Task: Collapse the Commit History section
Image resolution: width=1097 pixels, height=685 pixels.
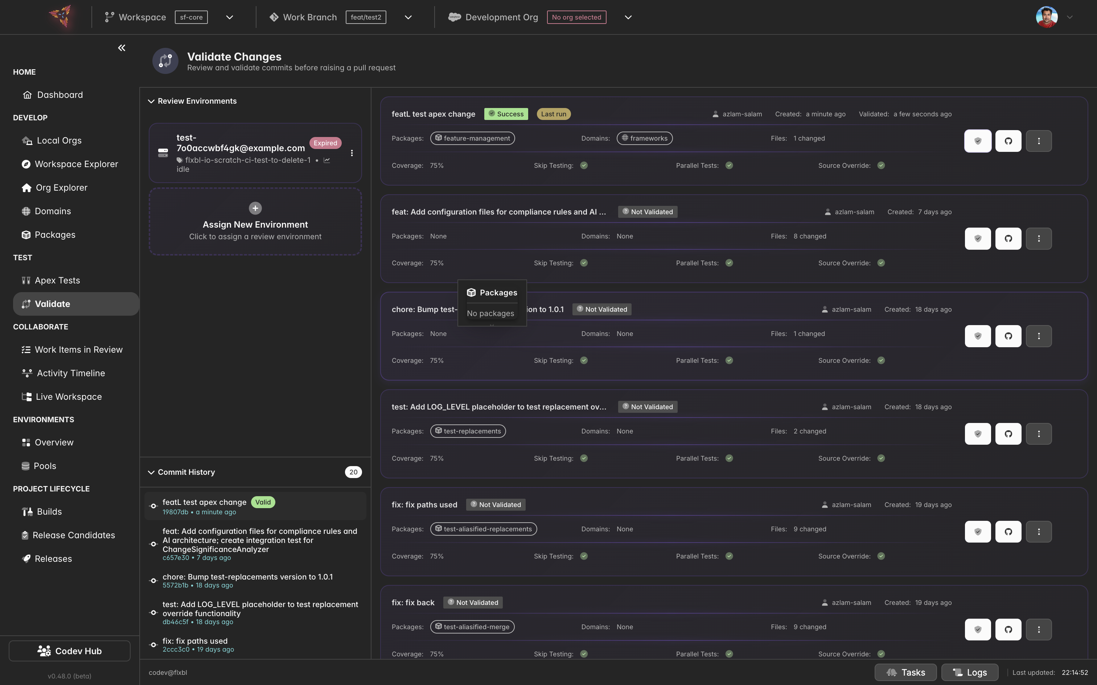Action: [x=151, y=472]
